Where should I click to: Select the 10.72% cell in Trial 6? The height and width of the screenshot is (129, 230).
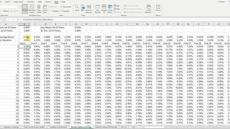pyautogui.click(x=76, y=123)
